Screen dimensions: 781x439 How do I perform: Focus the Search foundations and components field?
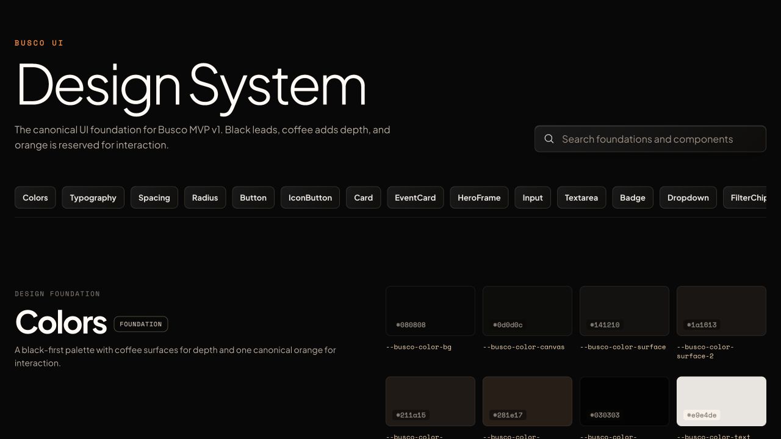click(650, 139)
